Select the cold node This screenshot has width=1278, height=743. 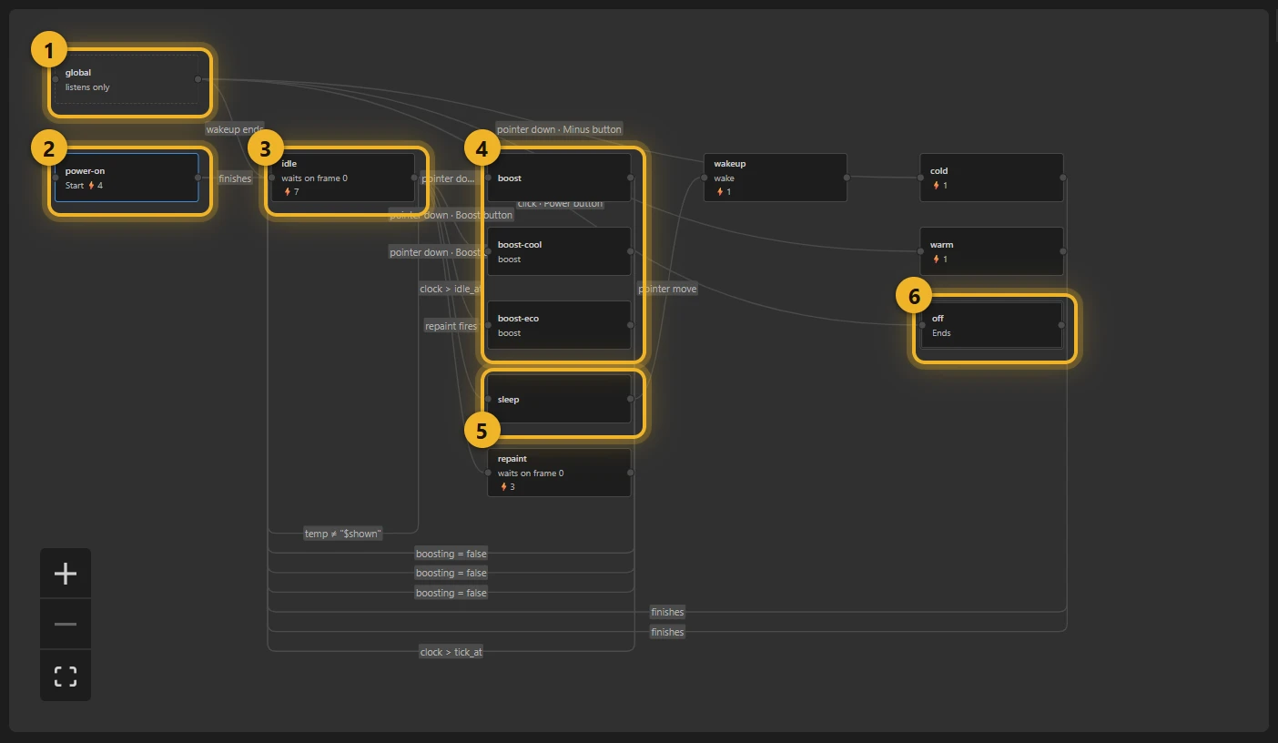click(x=991, y=178)
